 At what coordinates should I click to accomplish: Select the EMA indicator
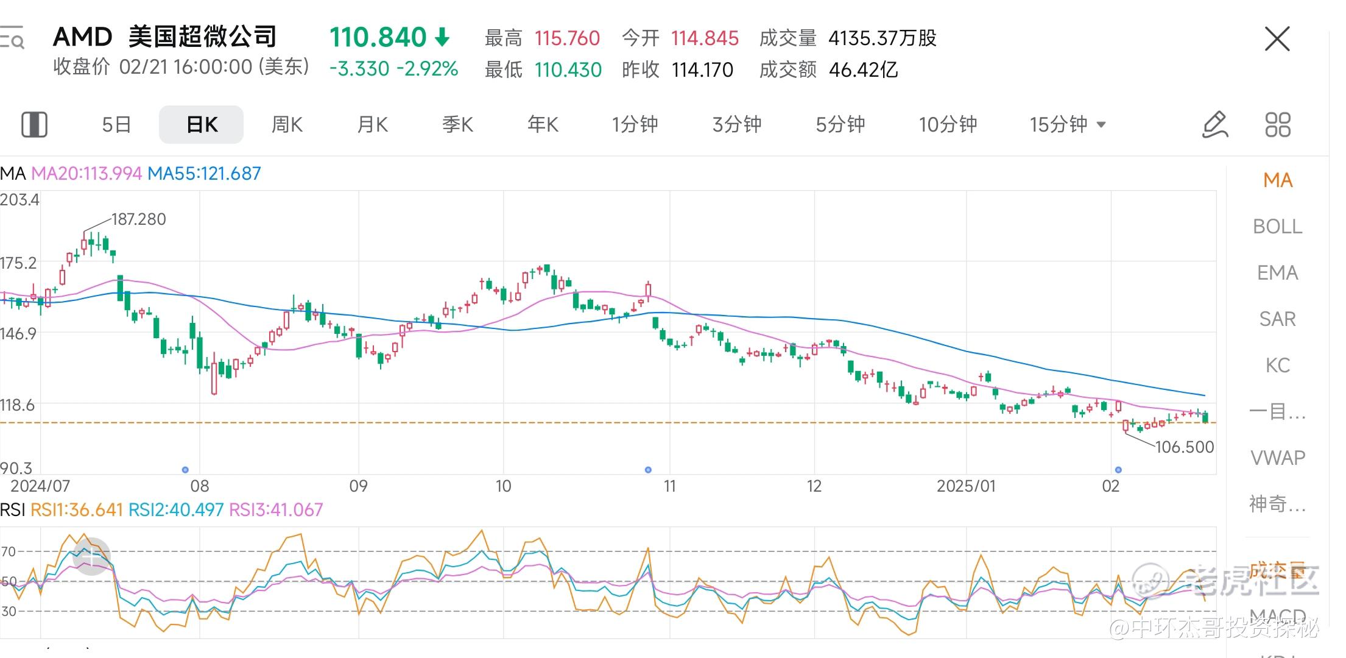pos(1278,272)
